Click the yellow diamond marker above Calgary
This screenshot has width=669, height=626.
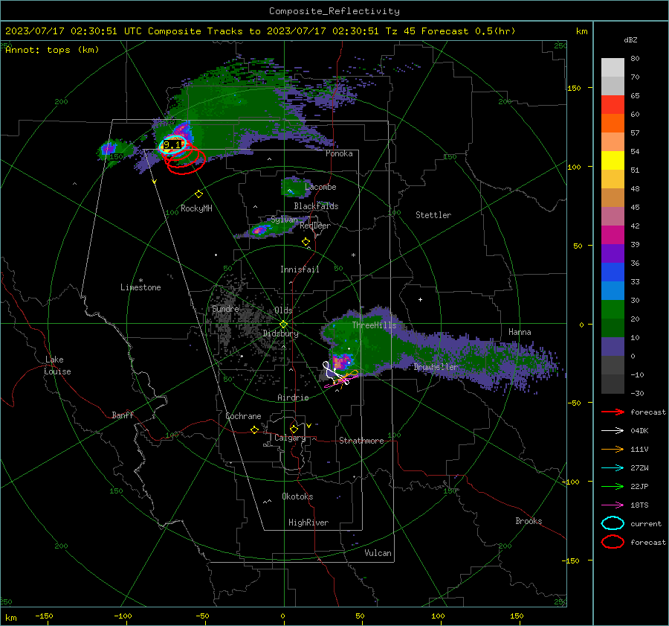coord(294,429)
